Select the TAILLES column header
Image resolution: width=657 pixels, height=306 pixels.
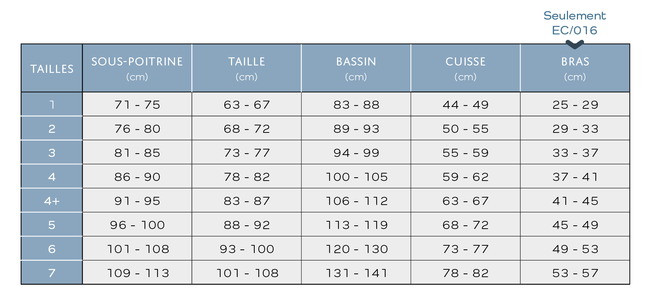pos(52,69)
